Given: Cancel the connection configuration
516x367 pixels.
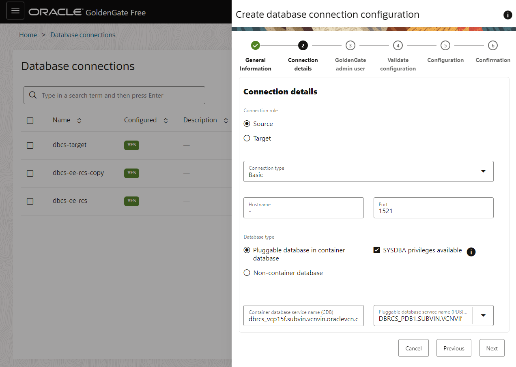Looking at the screenshot, I should tap(413, 348).
